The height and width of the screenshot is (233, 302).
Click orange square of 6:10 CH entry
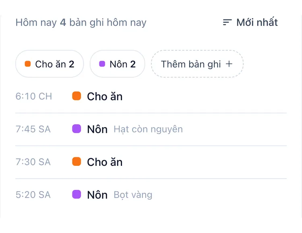(x=77, y=96)
